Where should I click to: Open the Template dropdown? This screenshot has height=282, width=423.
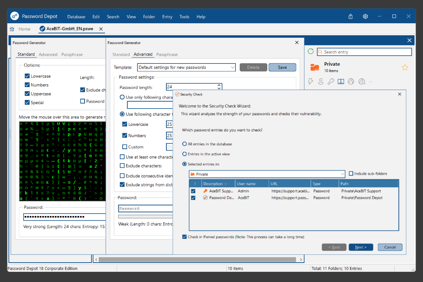point(186,67)
